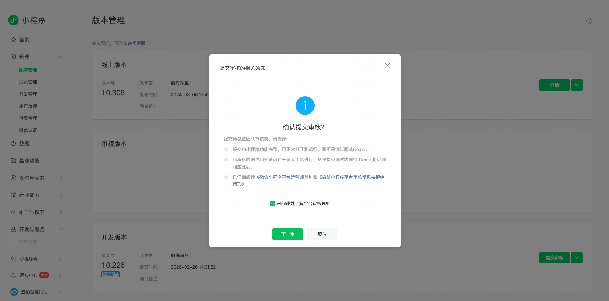
Task: Expand the 小程序码 menu chevron
Action: [60, 259]
